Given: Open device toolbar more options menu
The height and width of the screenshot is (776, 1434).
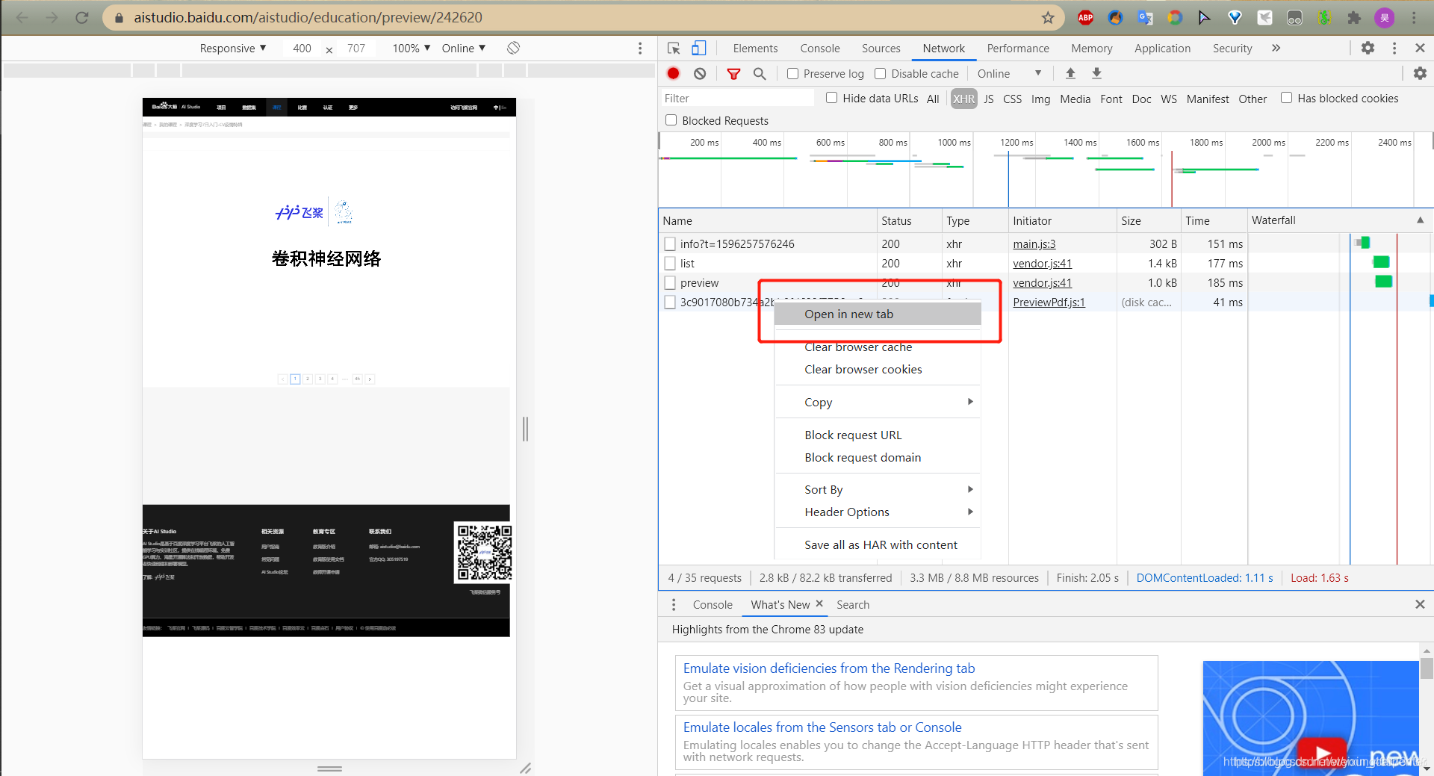Looking at the screenshot, I should point(640,48).
